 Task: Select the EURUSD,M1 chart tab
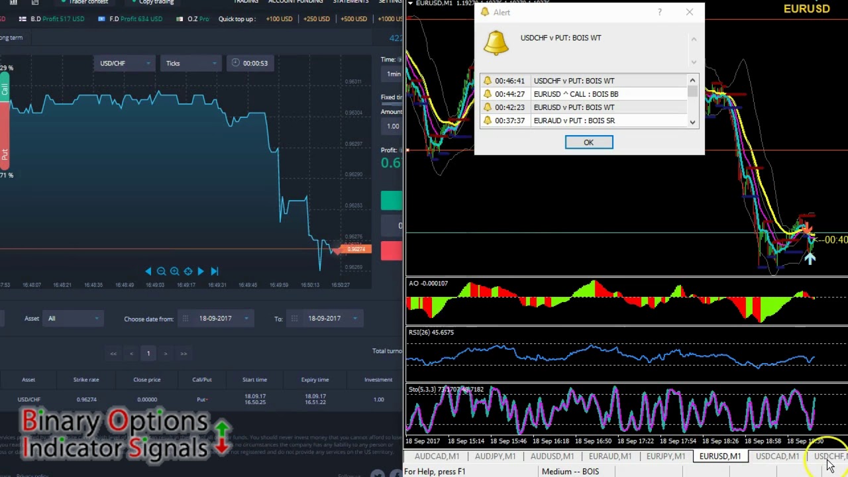[x=720, y=456]
